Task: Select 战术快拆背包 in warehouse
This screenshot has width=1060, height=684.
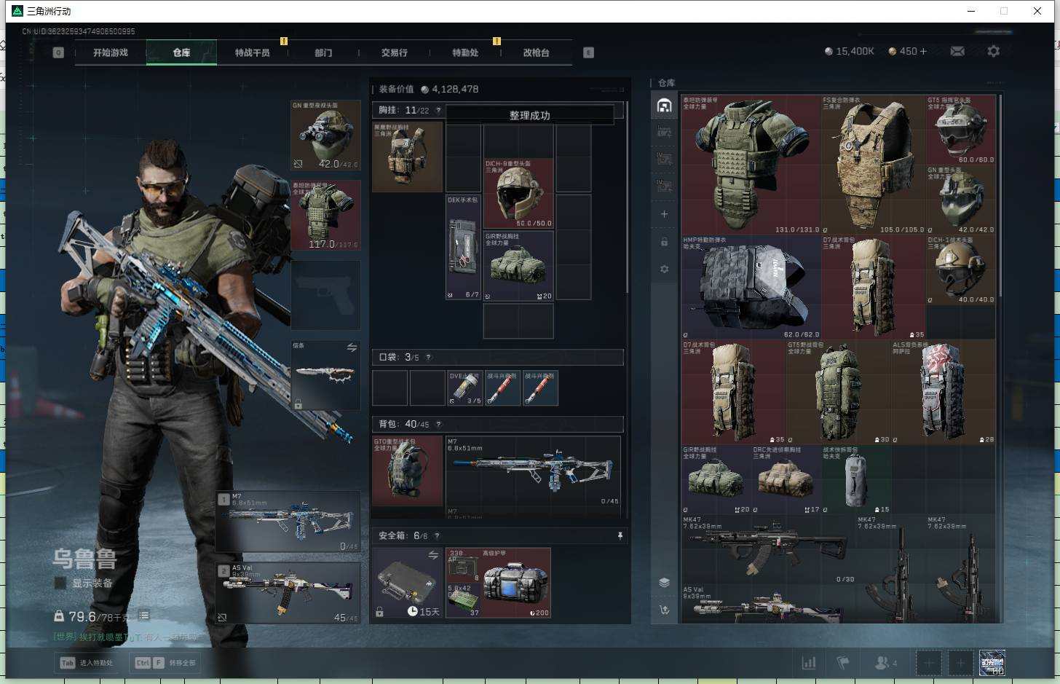Action: pos(855,479)
